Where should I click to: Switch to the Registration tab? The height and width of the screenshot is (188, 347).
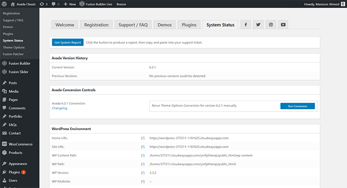[x=96, y=25]
